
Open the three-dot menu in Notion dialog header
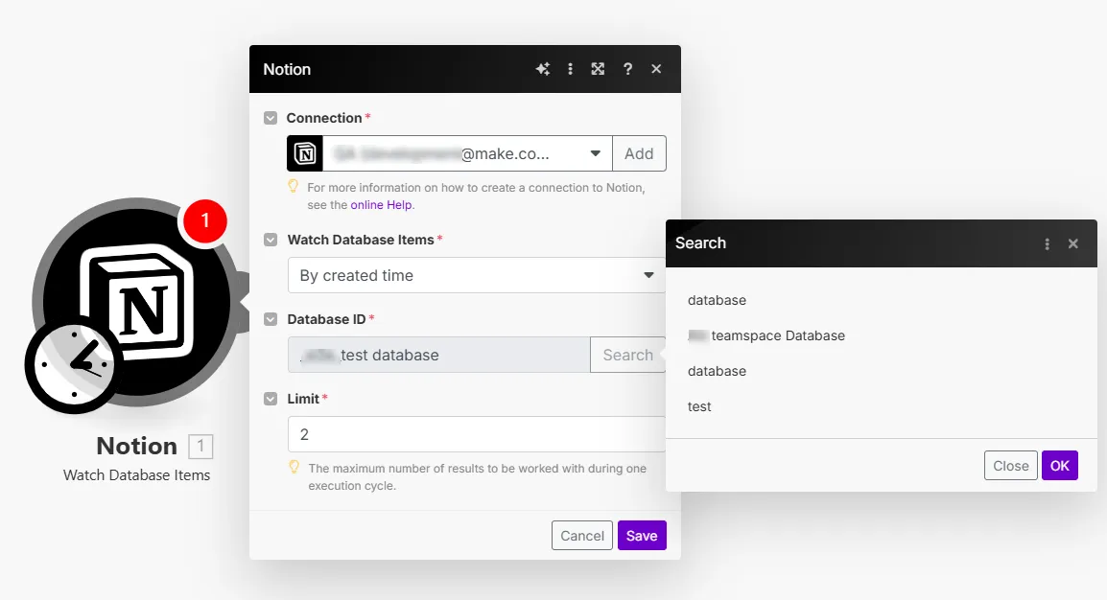pyautogui.click(x=571, y=69)
